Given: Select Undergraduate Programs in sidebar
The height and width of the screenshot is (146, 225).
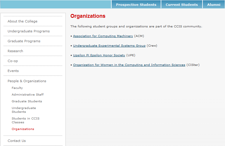Looking at the screenshot, I should point(29,31).
